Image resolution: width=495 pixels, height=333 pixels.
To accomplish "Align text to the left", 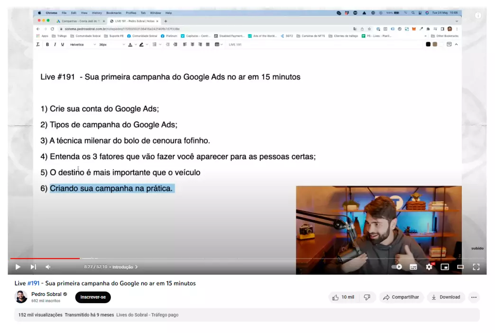I will point(185,45).
